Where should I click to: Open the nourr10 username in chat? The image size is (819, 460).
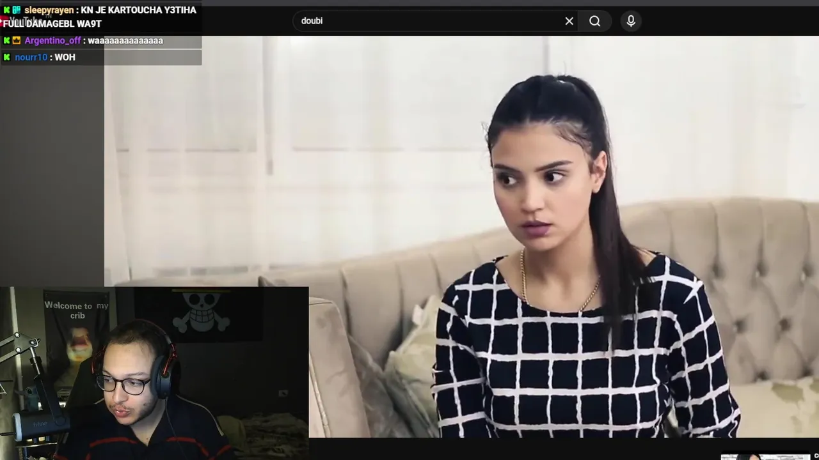31,57
